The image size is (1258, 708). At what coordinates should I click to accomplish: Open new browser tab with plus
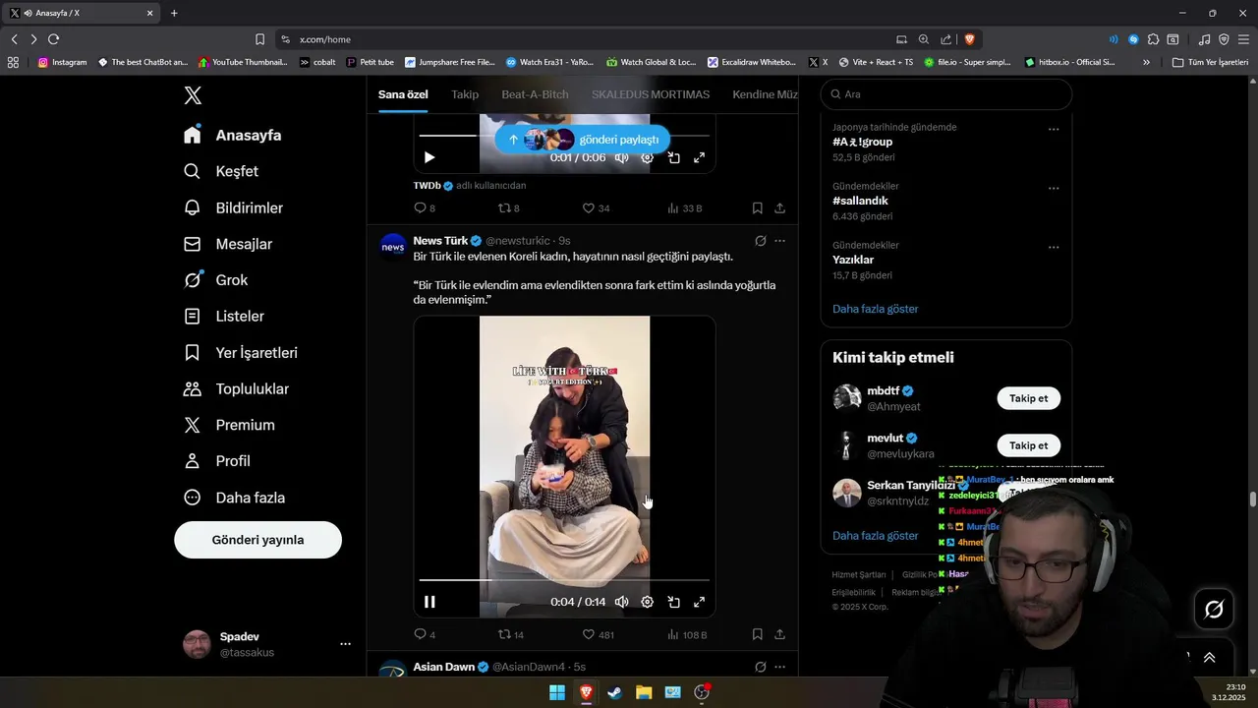[x=174, y=13]
